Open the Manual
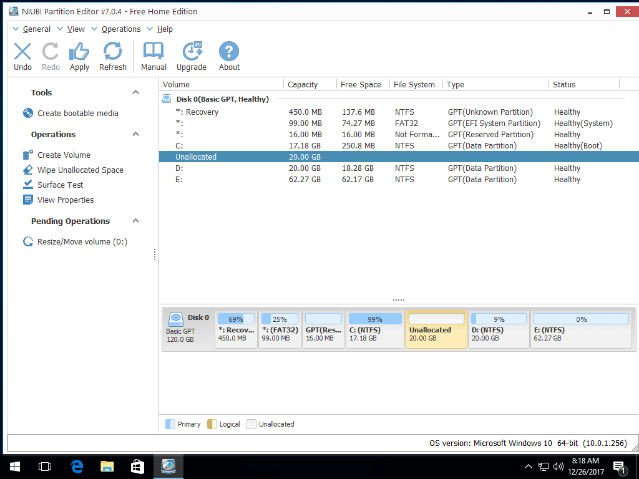 (x=153, y=56)
